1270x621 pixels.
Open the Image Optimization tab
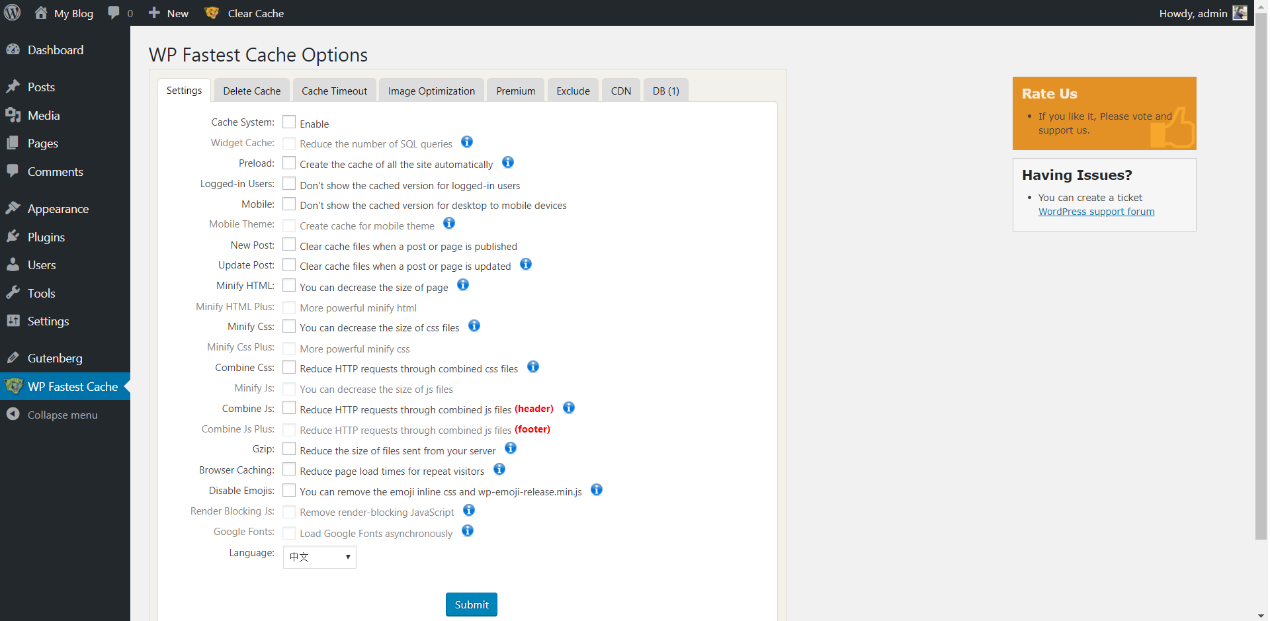pyautogui.click(x=431, y=91)
